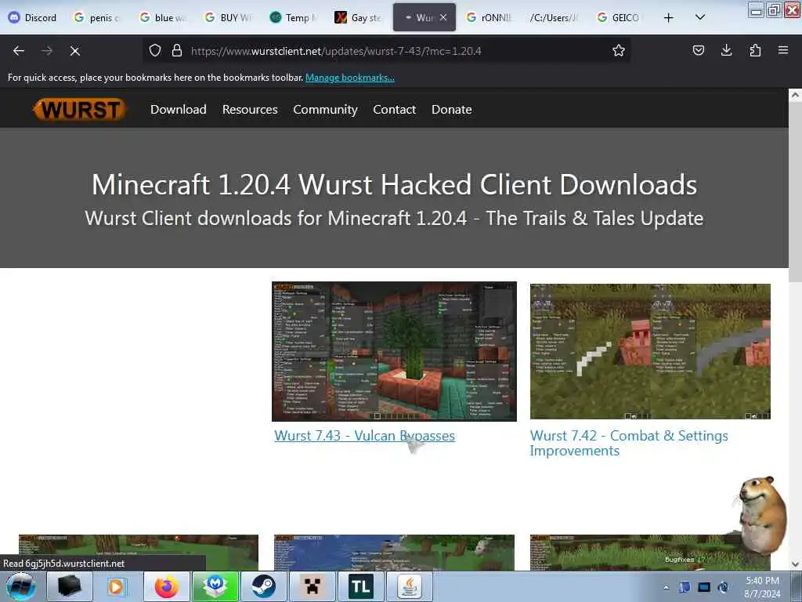
Task: Click the URL address bar
Action: 386,51
